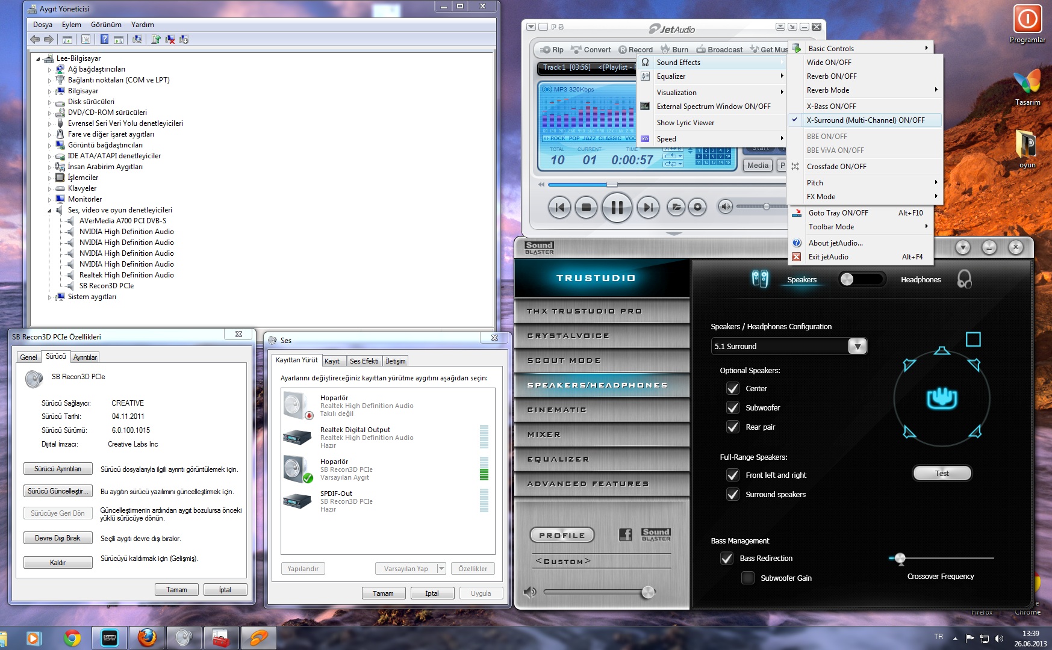Click the Test button in Sound Blaster panel

tap(942, 474)
